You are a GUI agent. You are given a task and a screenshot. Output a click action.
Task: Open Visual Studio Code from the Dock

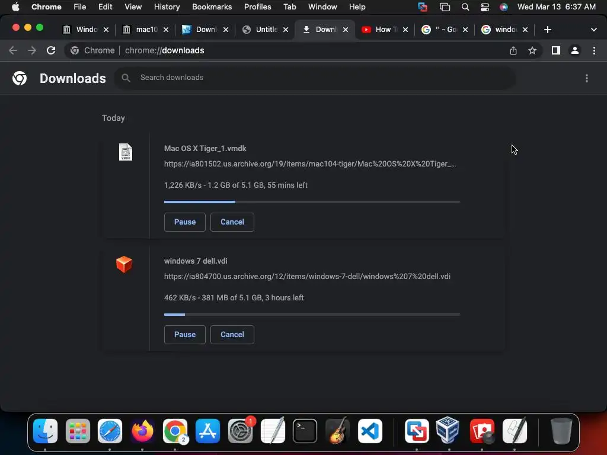point(370,431)
